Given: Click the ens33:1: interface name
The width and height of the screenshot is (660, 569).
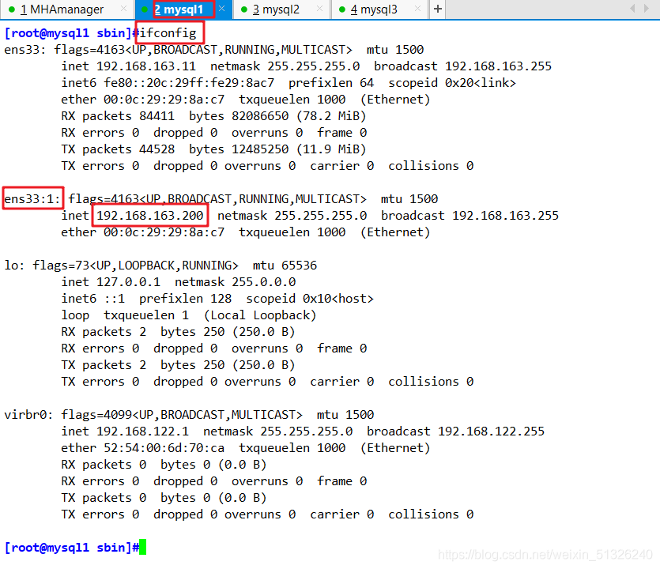Looking at the screenshot, I should coord(32,198).
